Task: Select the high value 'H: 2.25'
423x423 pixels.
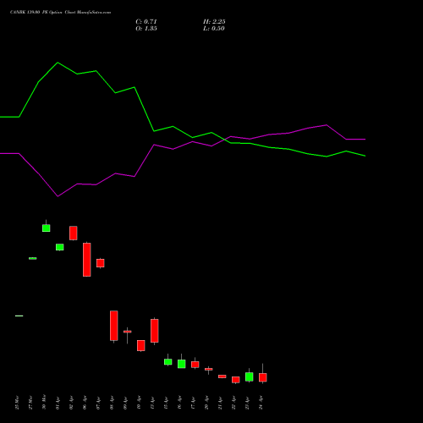Action: pos(214,21)
